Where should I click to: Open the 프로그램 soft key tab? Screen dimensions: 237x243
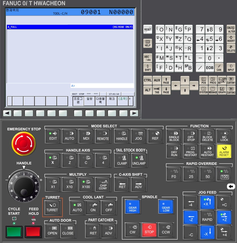tap(78, 101)
